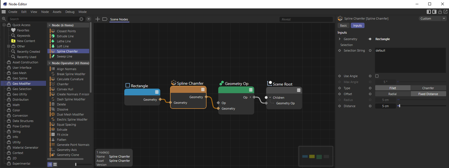Enable the Use Angle checkbox
Image resolution: width=449 pixels, height=168 pixels.
coord(377,76)
